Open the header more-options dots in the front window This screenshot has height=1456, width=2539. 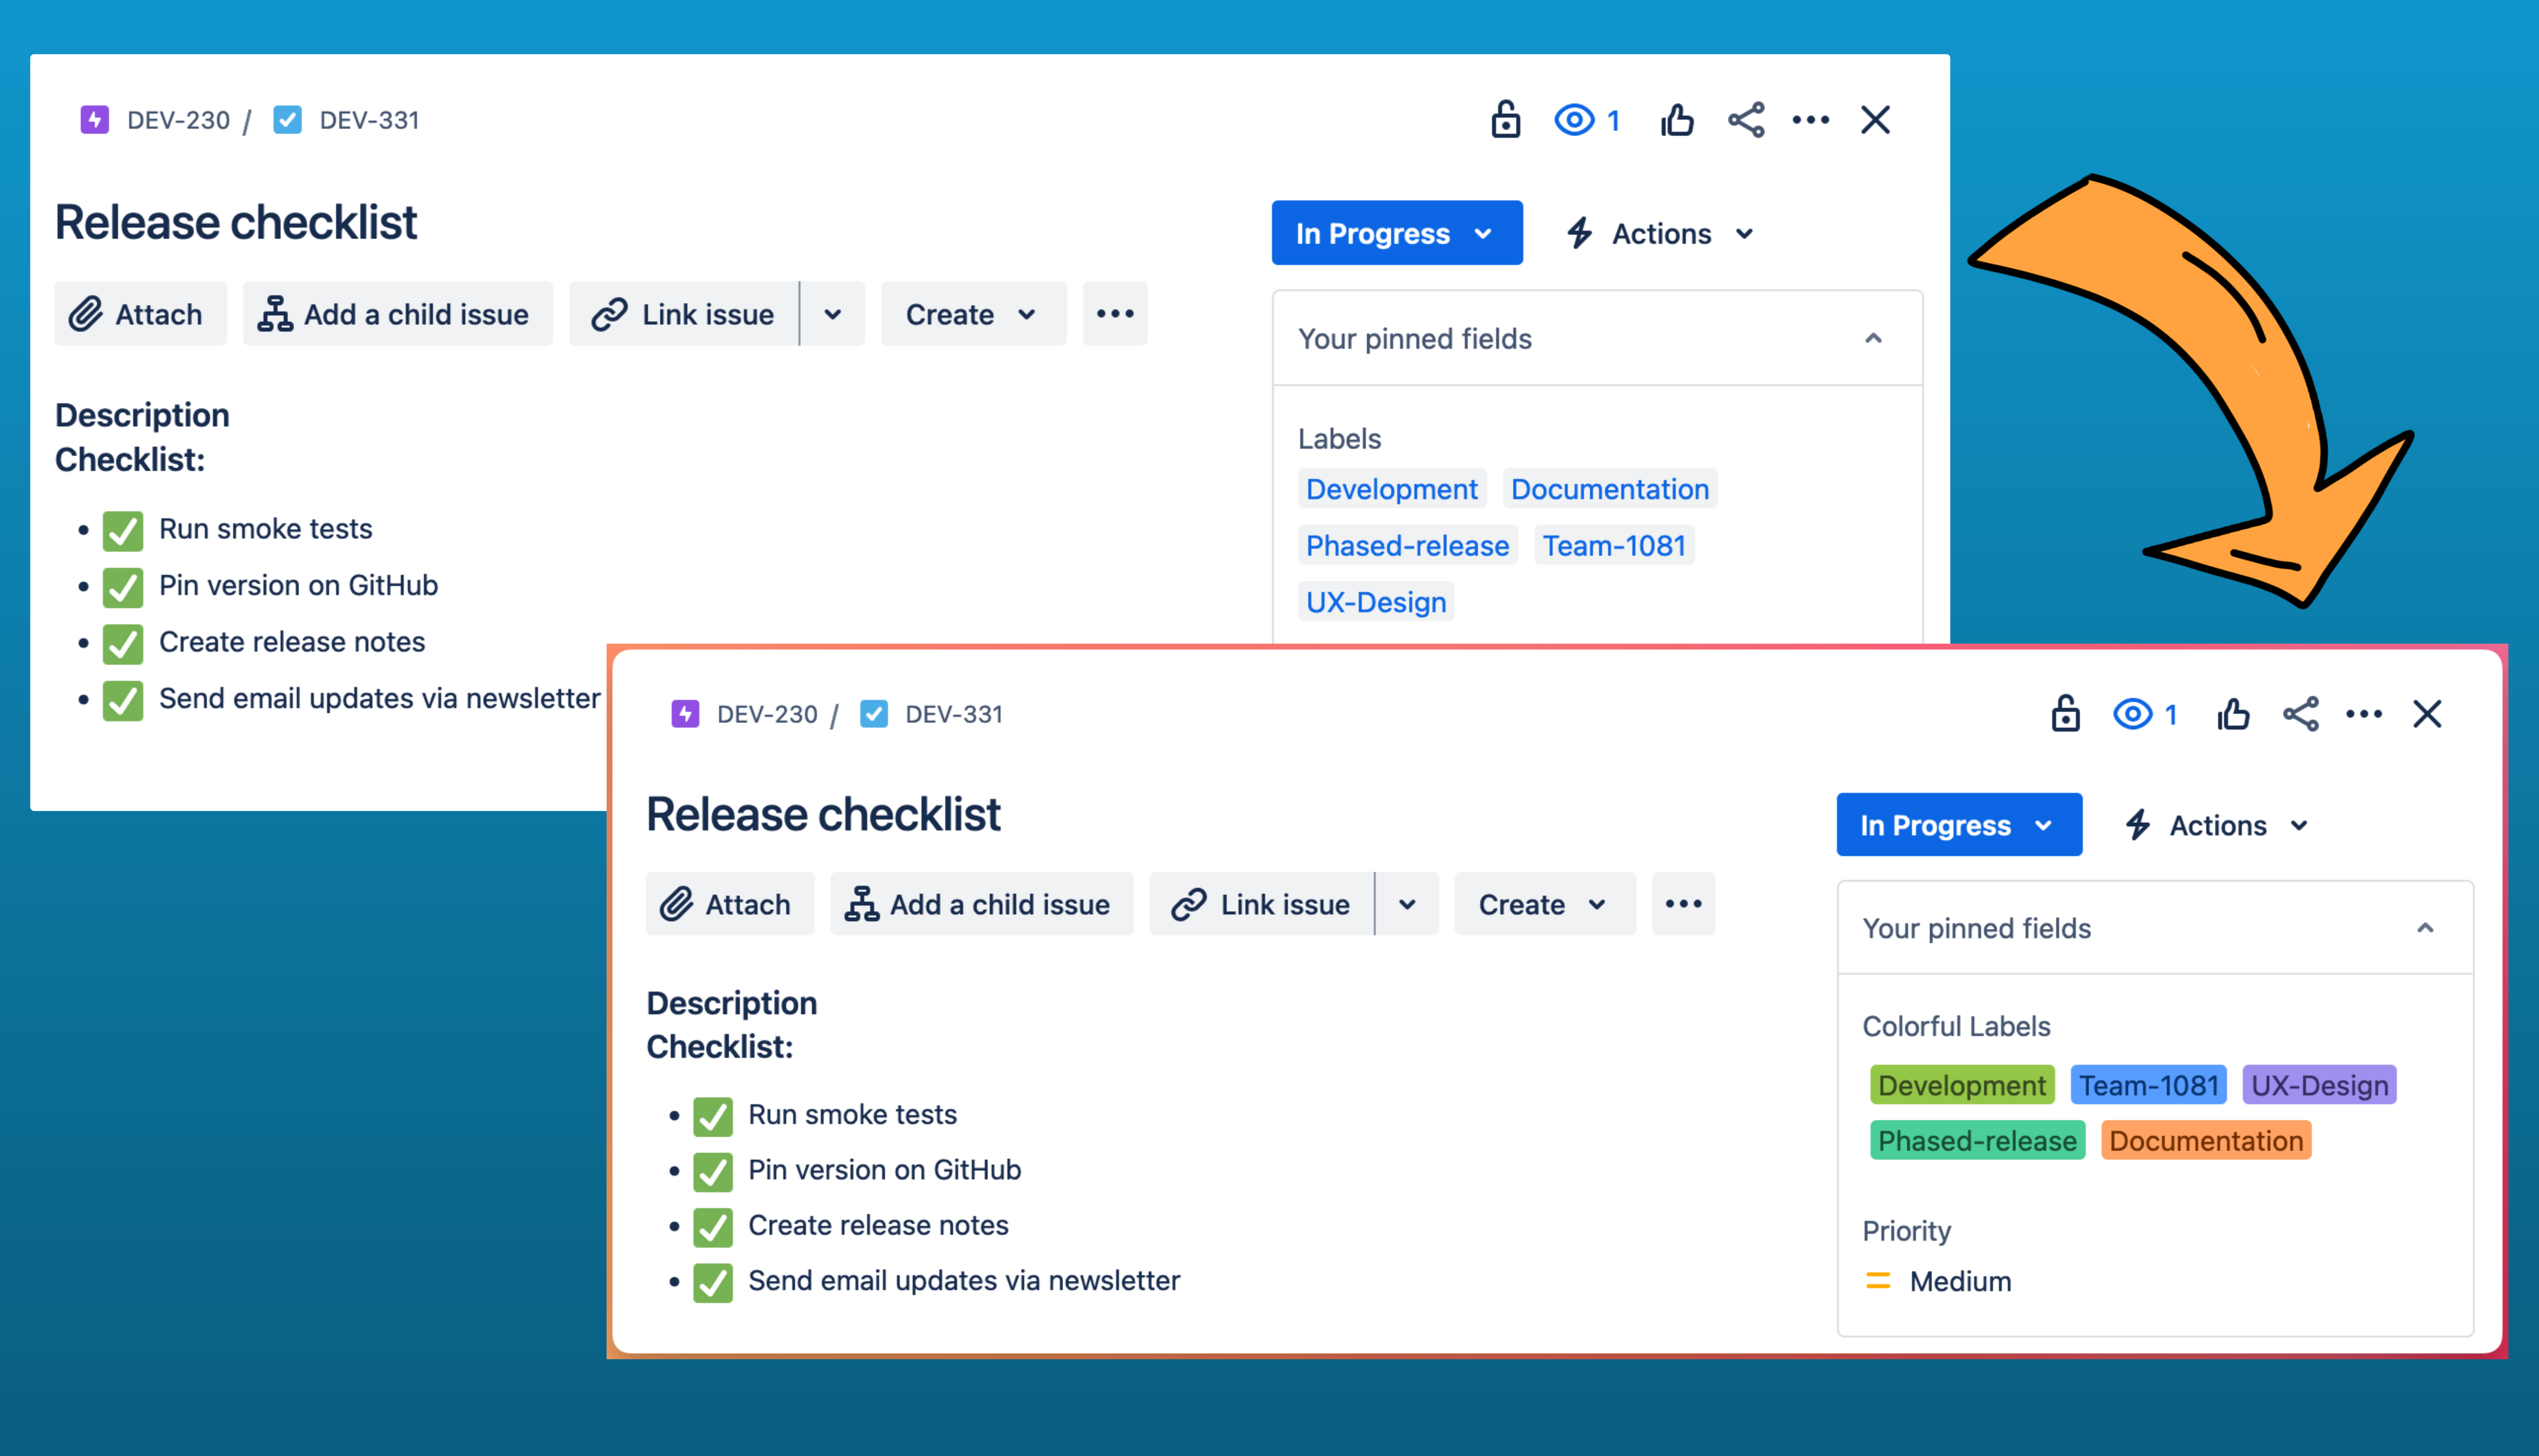2364,714
